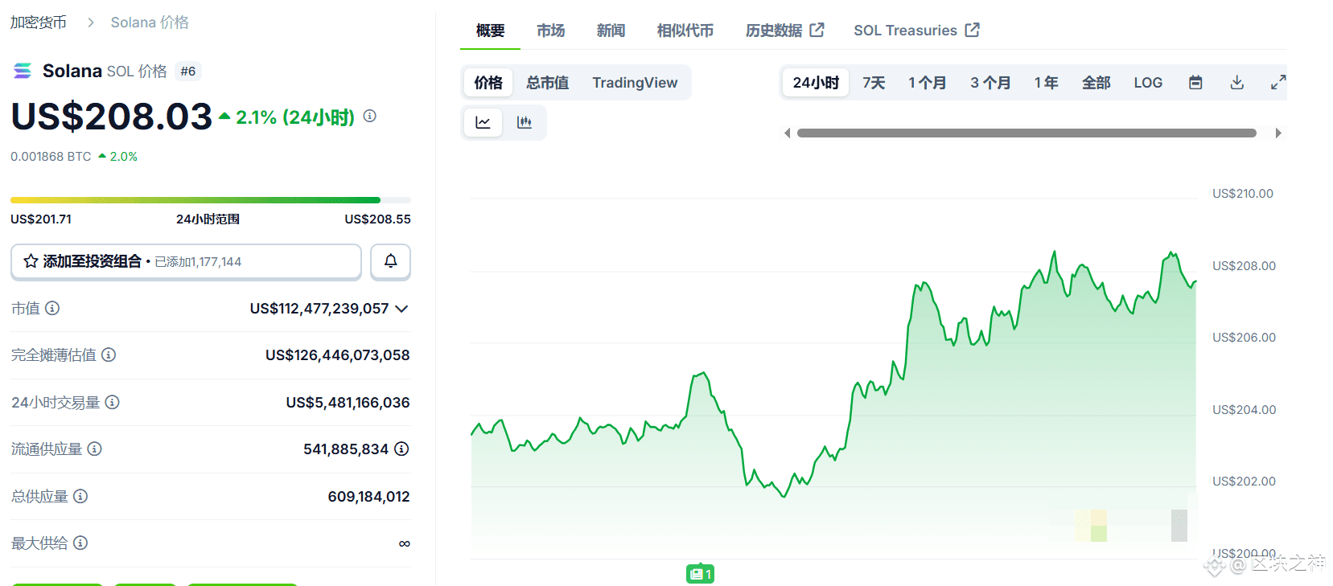Click external link icon next to 历史数据
This screenshot has width=1333, height=586.
click(x=817, y=30)
